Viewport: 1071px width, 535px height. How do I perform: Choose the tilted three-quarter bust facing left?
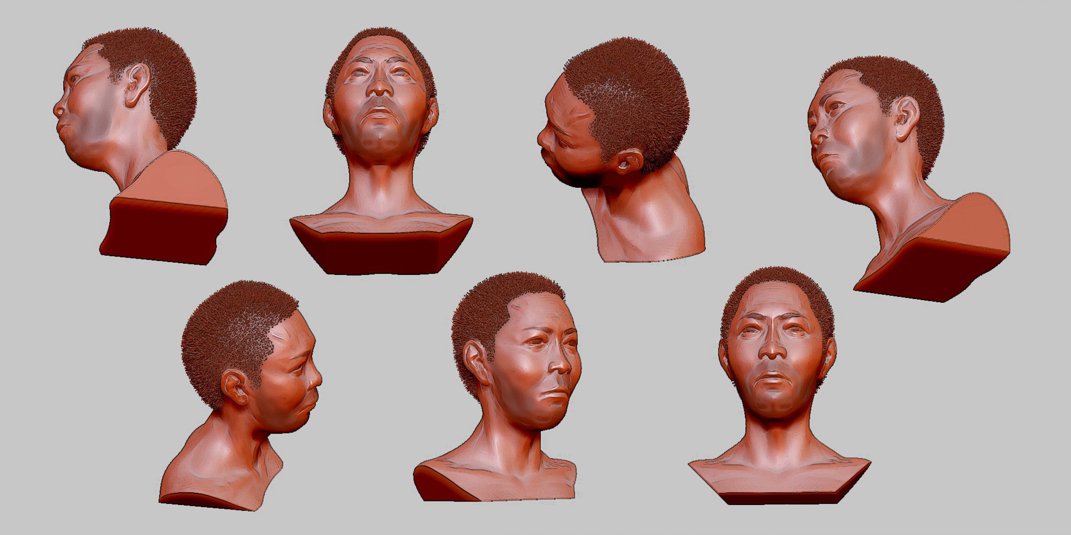tap(909, 179)
